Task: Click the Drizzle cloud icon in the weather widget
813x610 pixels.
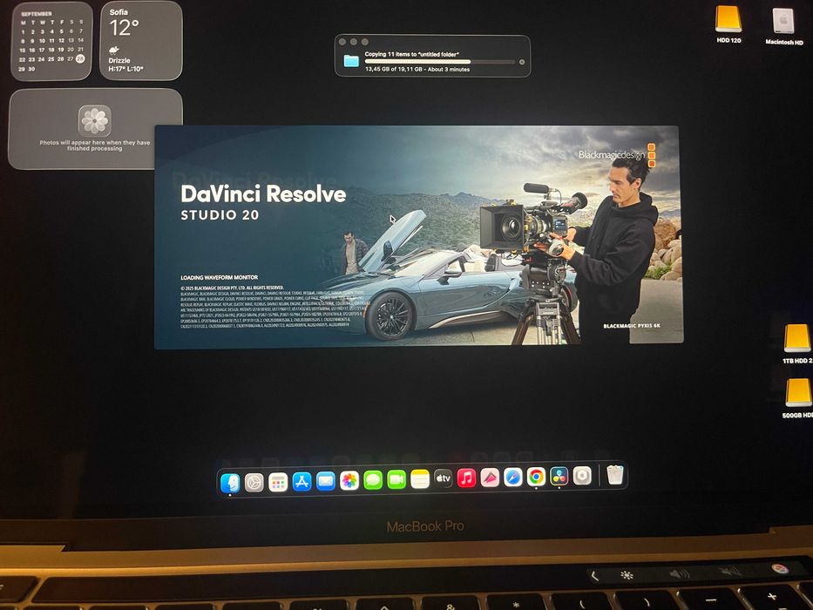Action: click(x=113, y=51)
